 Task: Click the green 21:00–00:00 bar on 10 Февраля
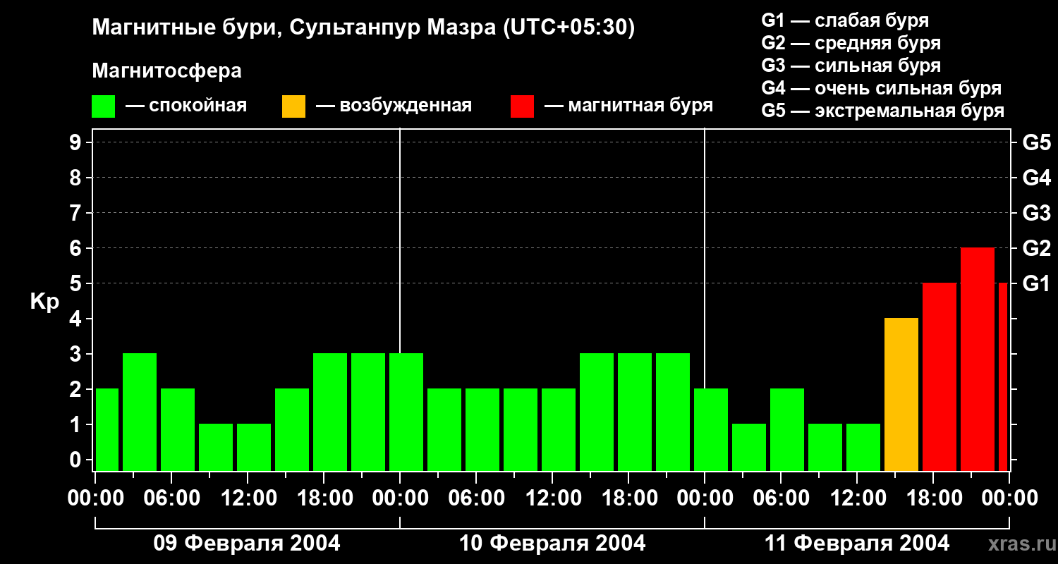click(673, 412)
